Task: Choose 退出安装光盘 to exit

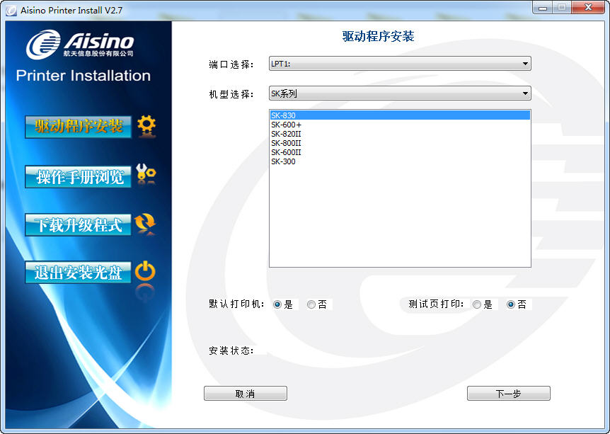Action: click(x=78, y=272)
